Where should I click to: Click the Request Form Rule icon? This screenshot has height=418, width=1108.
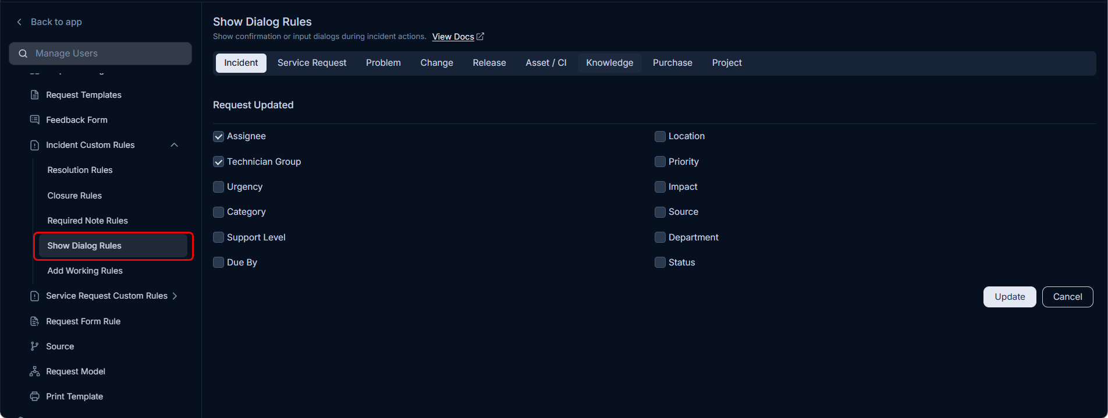(x=34, y=321)
